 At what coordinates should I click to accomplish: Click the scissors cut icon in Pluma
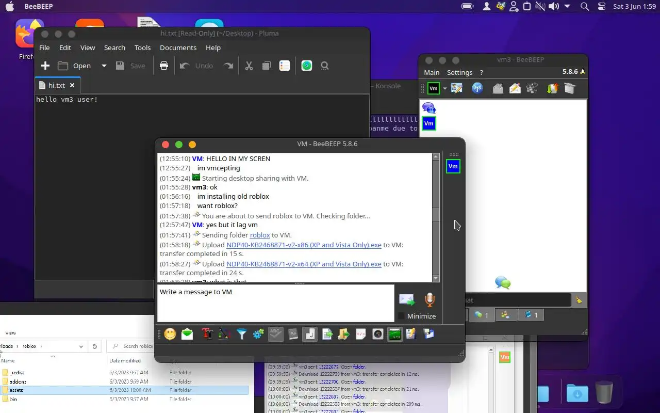(249, 66)
